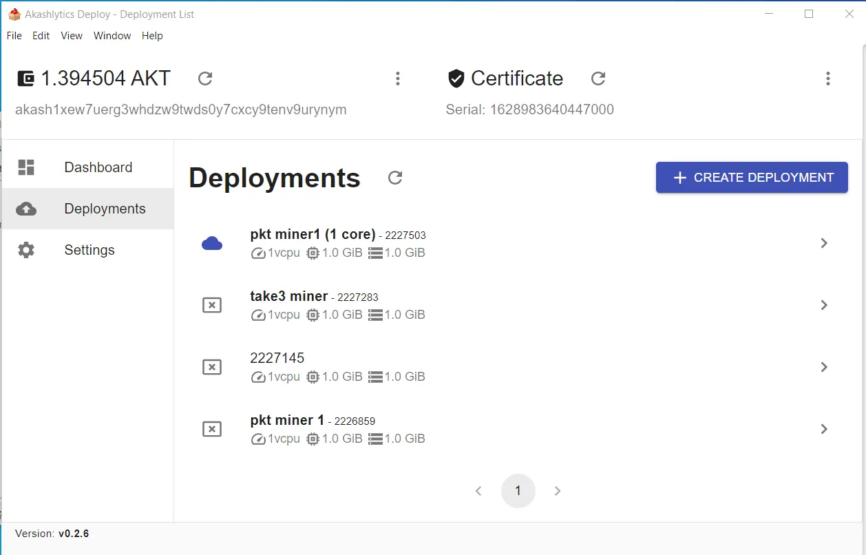The image size is (866, 555).
Task: Click storage icon in pkt miner 1 row
Action: (x=375, y=439)
